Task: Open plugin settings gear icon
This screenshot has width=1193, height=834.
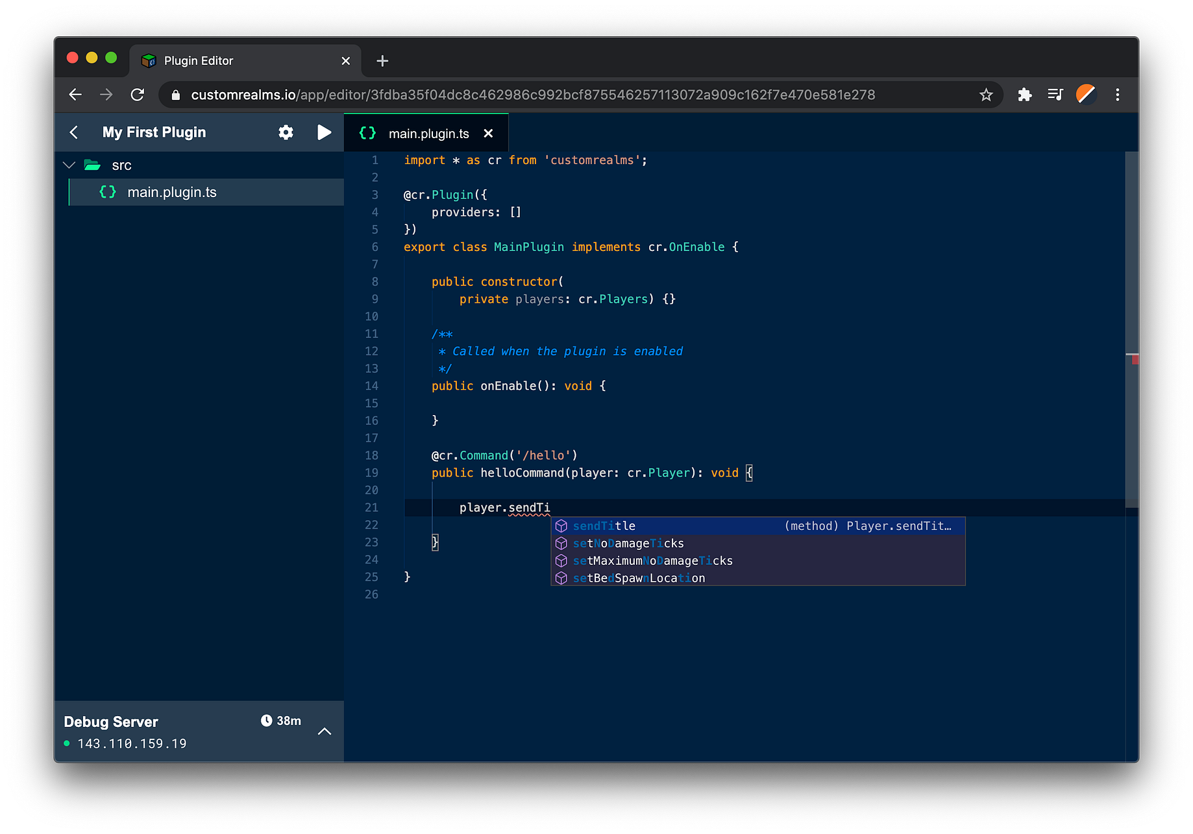Action: 286,132
